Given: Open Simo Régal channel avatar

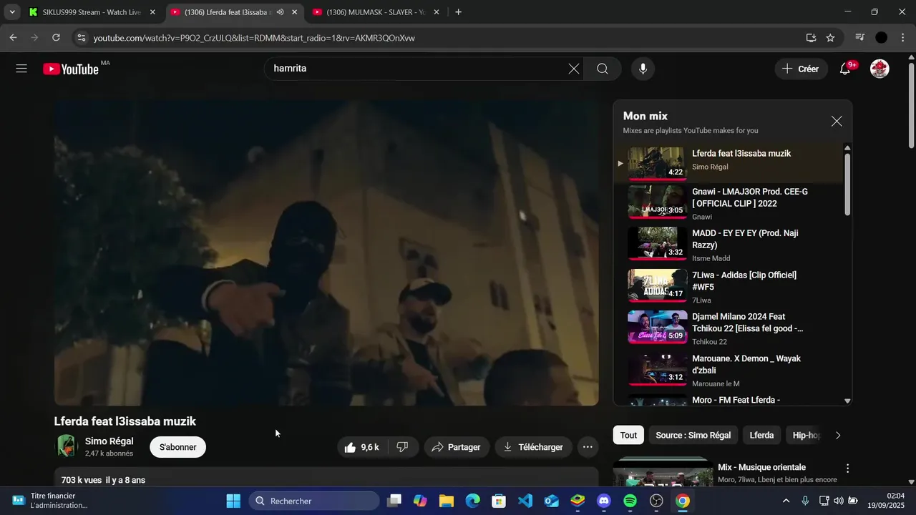Looking at the screenshot, I should point(67,446).
